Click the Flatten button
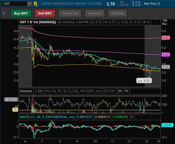Screen dimensions: 175x144 click(x=118, y=13)
